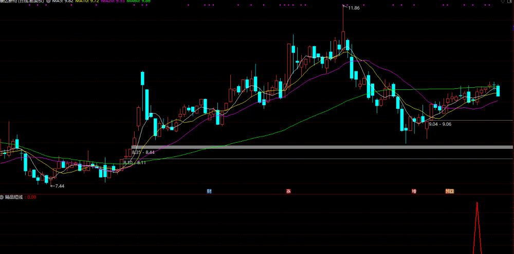
Task: Select the MA10: 9.72 label
Action: click(x=87, y=2)
